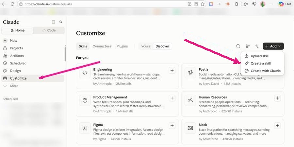Click the Figma image icon

point(85,128)
